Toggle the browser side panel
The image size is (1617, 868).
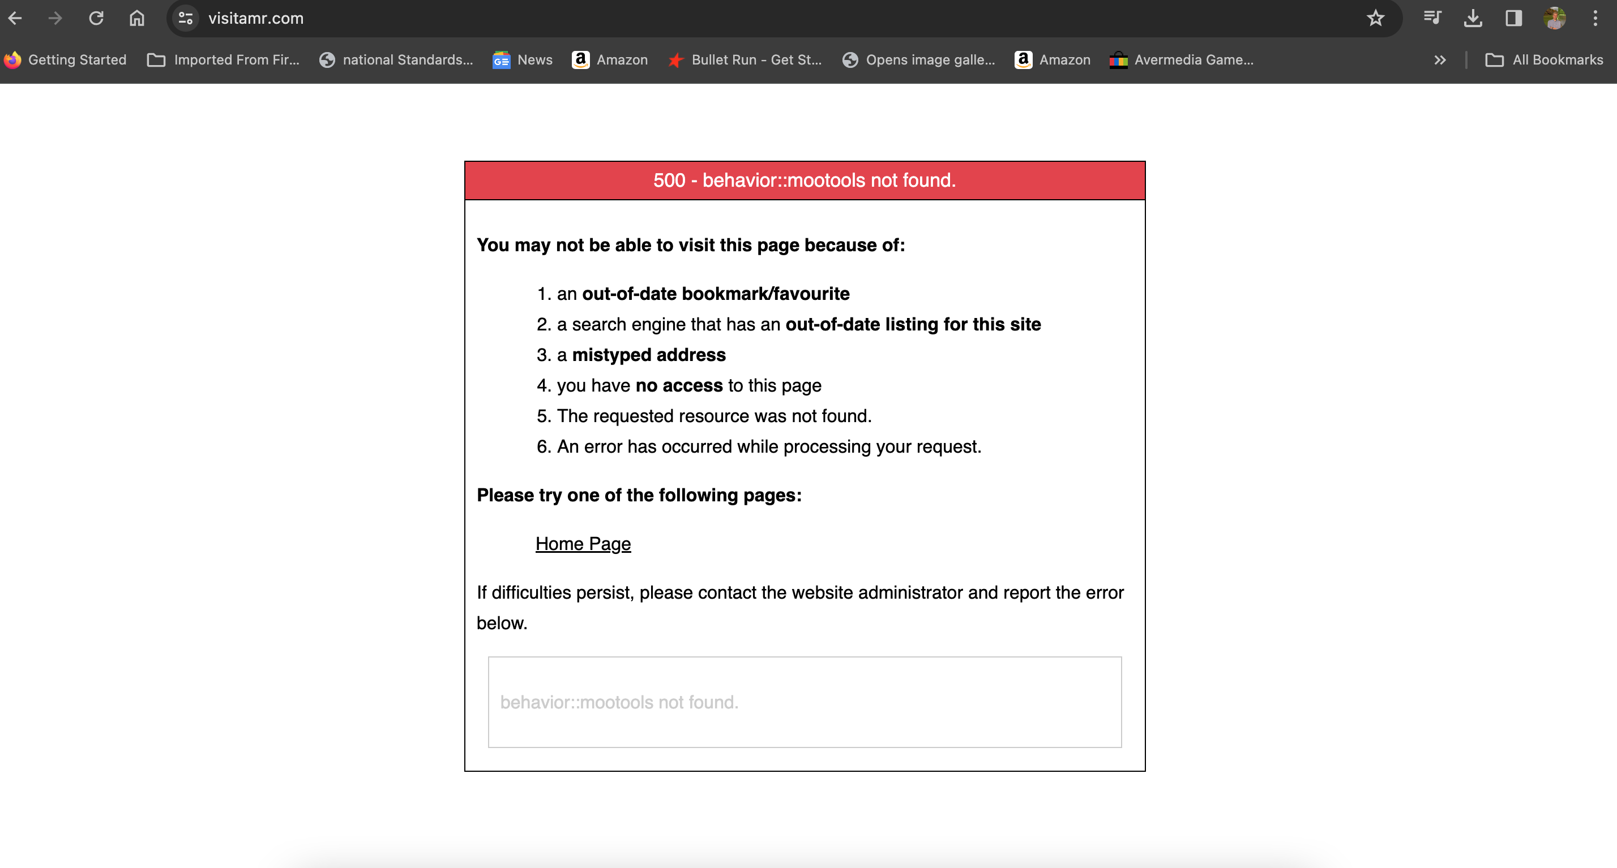pos(1513,18)
